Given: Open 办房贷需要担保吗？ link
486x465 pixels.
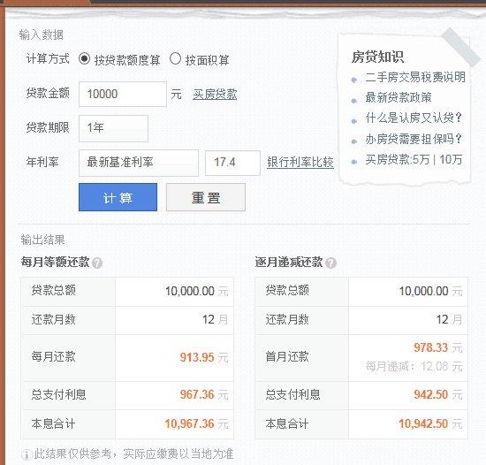Looking at the screenshot, I should tap(414, 139).
